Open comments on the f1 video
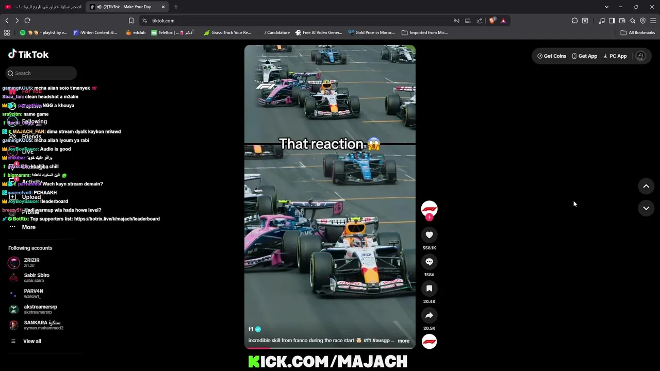Image resolution: width=660 pixels, height=371 pixels. [x=429, y=262]
